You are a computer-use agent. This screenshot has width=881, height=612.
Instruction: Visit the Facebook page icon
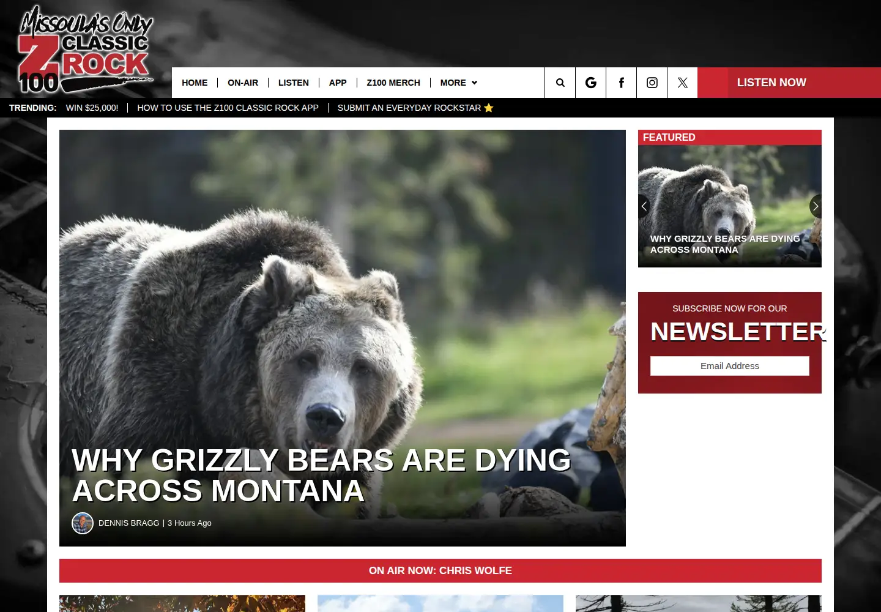click(622, 83)
